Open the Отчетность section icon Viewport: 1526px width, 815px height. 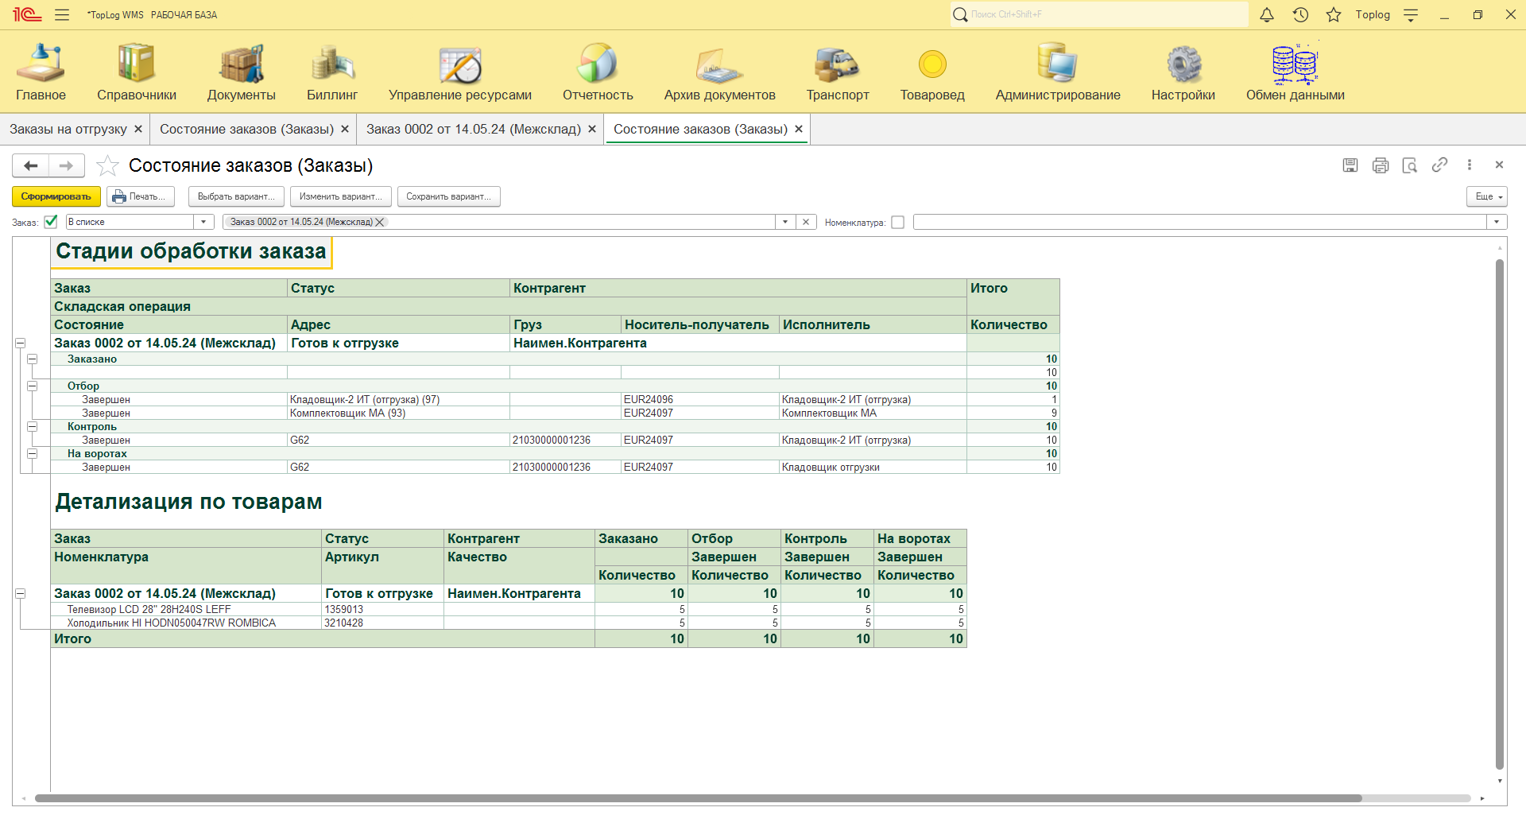coord(598,64)
